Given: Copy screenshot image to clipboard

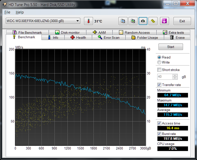Looking at the screenshot, I should click(x=133, y=21).
